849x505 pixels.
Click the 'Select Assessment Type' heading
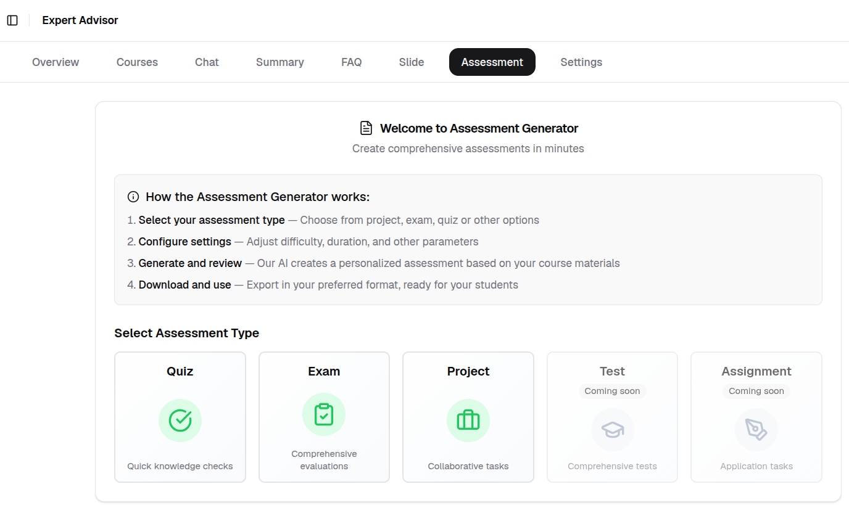(x=187, y=333)
